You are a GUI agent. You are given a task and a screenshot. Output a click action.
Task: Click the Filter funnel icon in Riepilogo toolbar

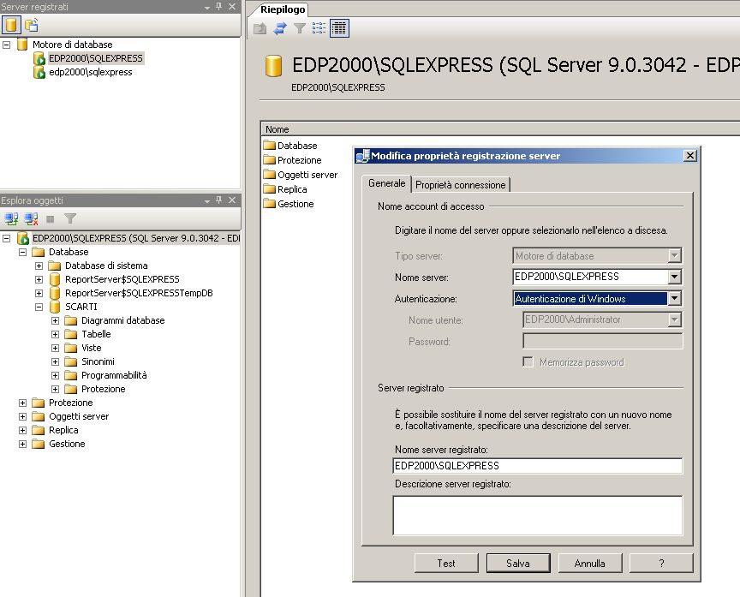click(299, 29)
